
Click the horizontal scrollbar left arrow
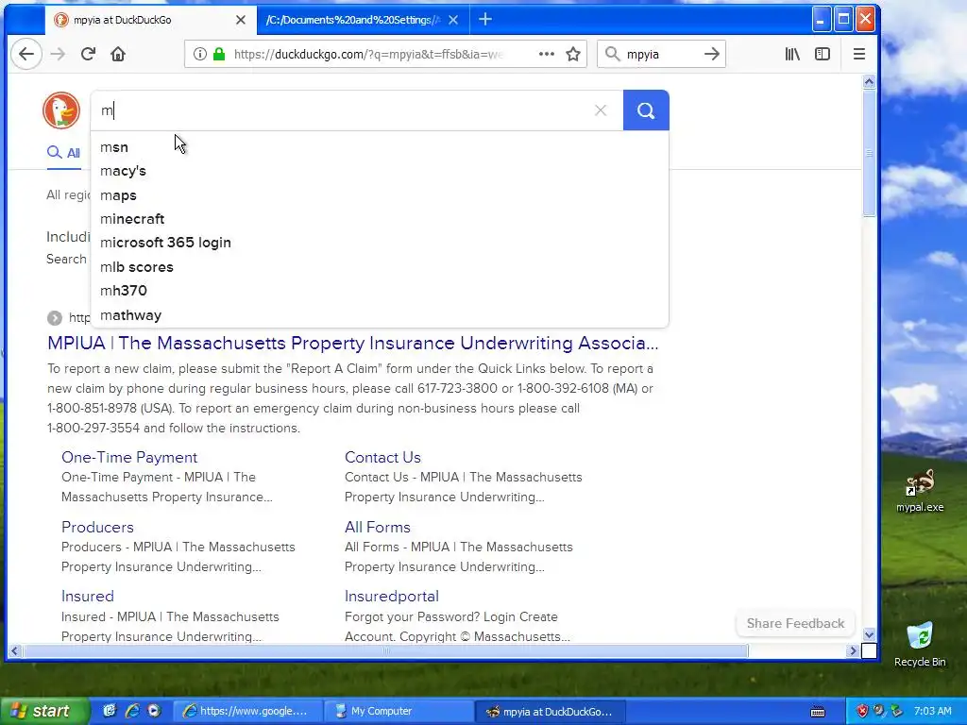[x=14, y=650]
